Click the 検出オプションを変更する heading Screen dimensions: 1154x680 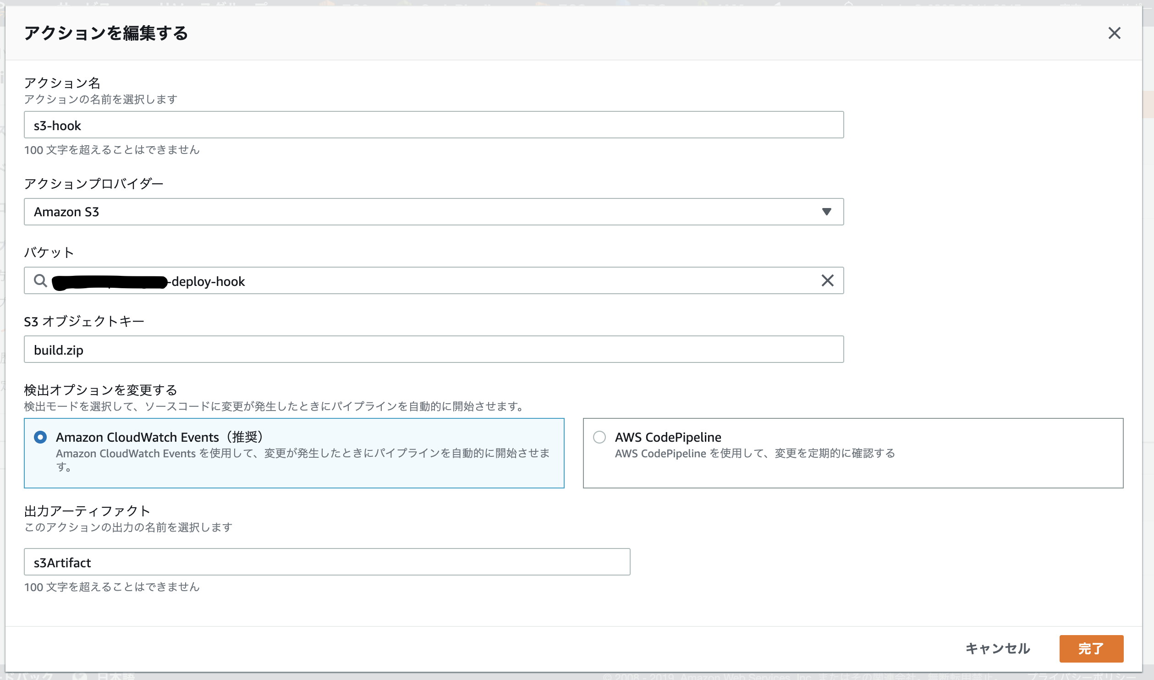[x=100, y=390]
